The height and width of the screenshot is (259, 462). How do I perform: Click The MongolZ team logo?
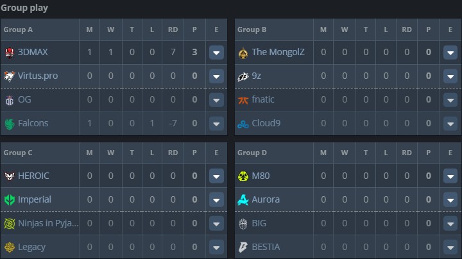point(243,53)
